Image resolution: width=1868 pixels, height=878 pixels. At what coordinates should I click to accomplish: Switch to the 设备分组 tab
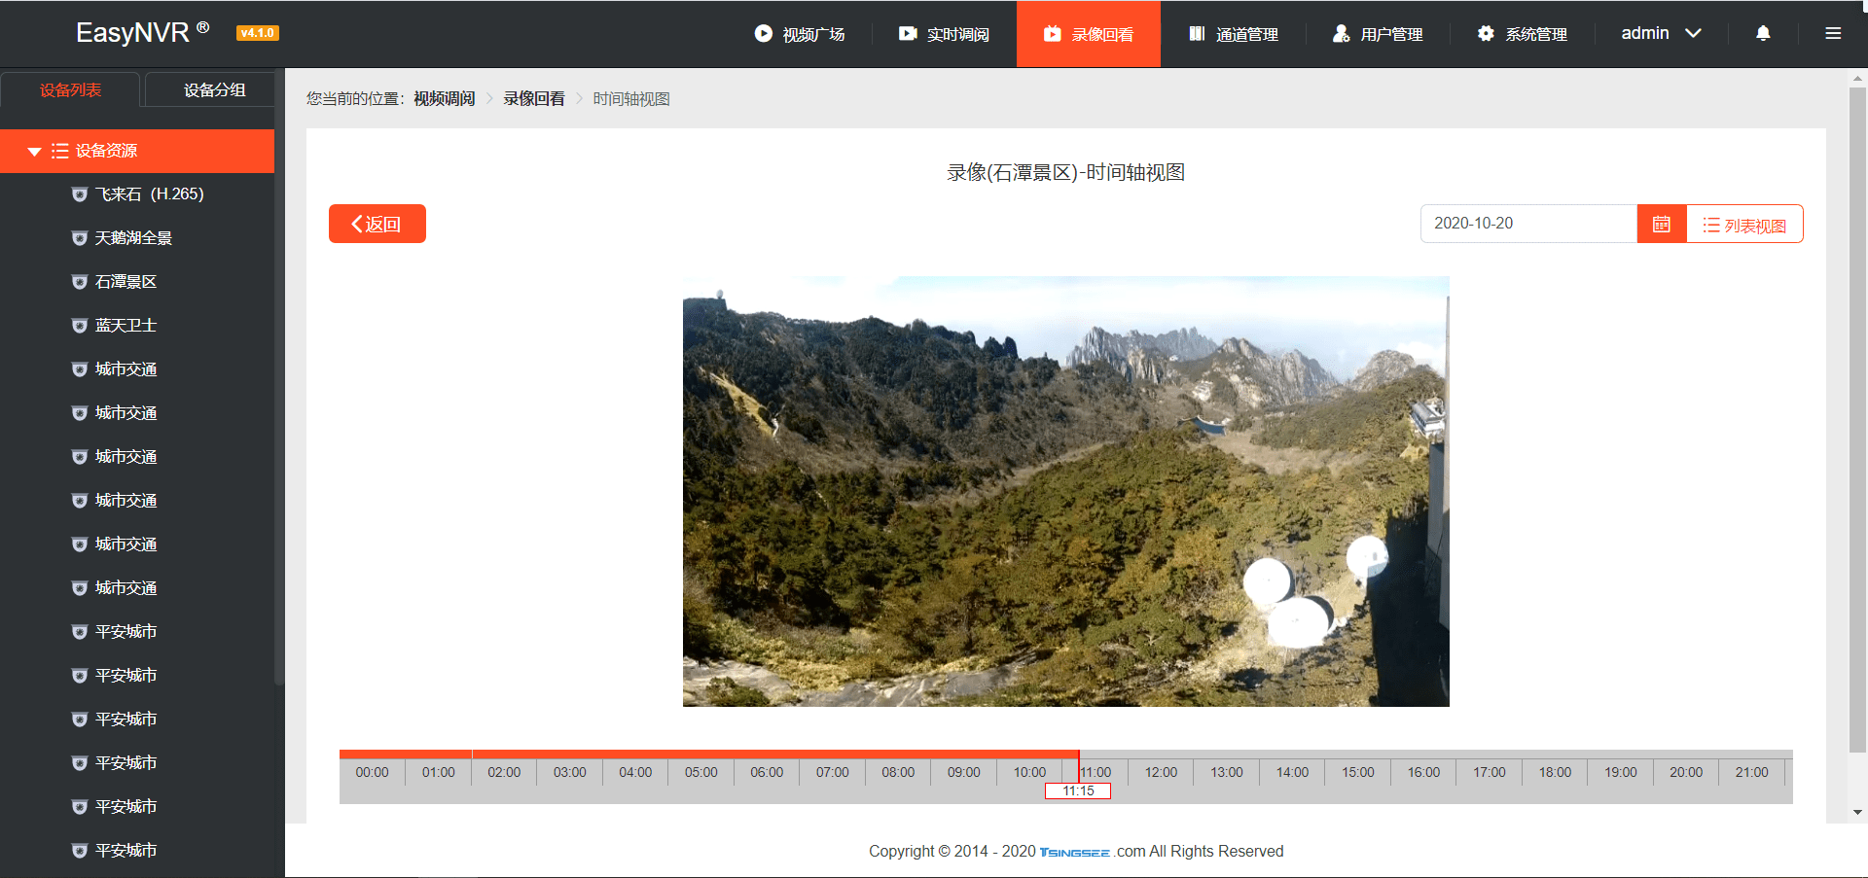[x=208, y=89]
